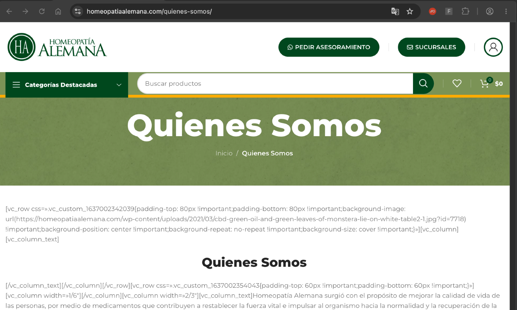Reload the page with refresh icon
This screenshot has width=517, height=310.
42,11
